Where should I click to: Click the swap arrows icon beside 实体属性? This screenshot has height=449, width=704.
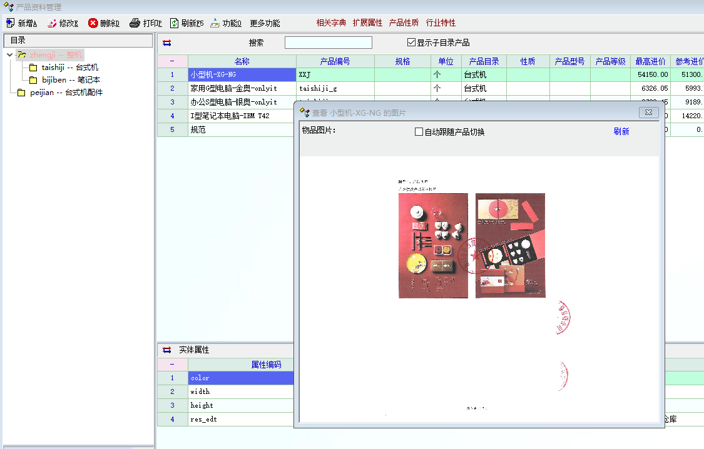[166, 350]
